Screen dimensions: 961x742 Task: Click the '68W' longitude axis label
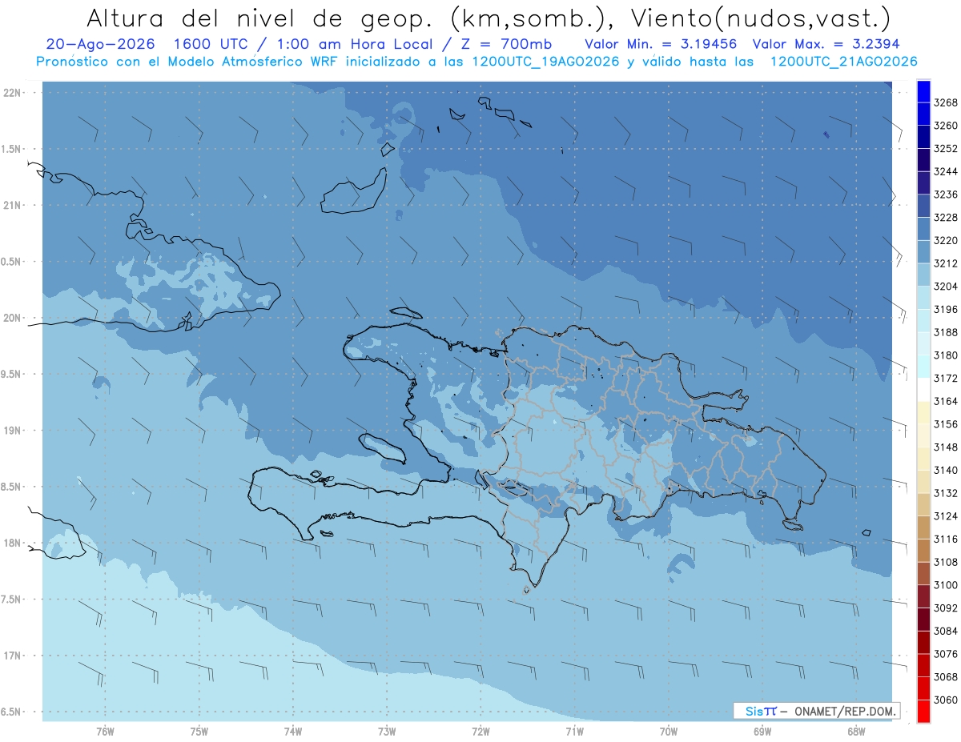pyautogui.click(x=856, y=731)
